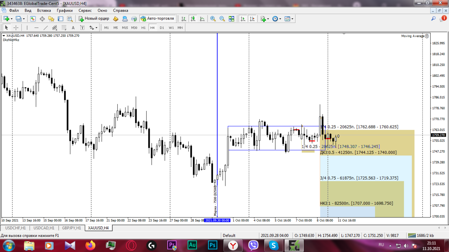Image resolution: width=449 pixels, height=252 pixels.
Task: Set timeframe to D1
Action: coord(162,28)
